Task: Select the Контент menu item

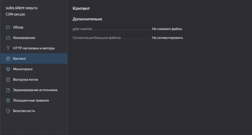Action: pos(34,58)
